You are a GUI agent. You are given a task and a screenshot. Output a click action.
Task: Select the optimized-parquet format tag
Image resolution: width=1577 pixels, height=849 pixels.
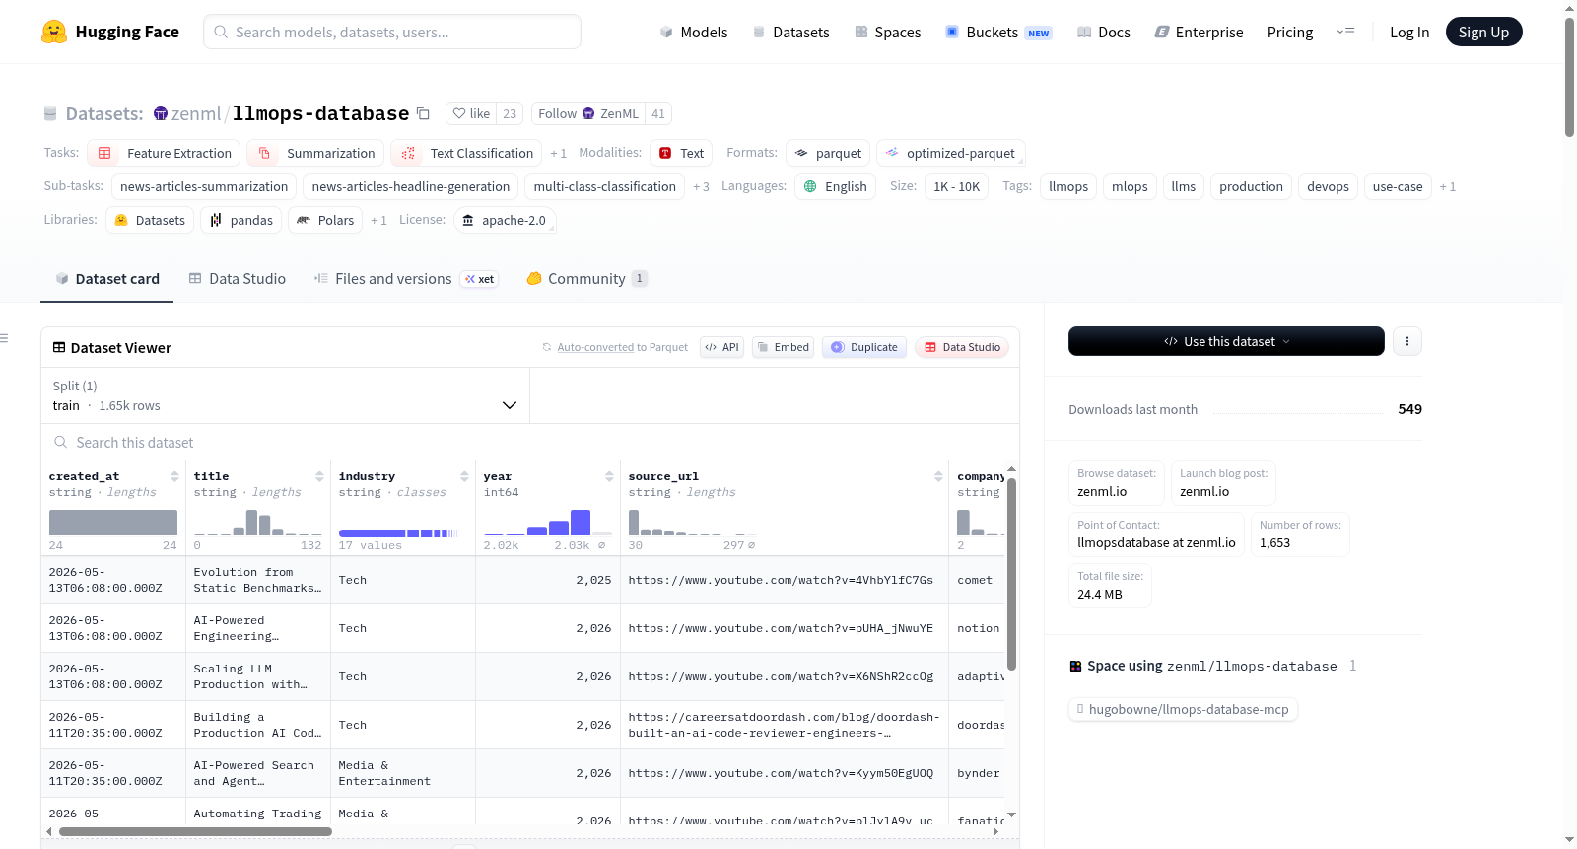(951, 153)
